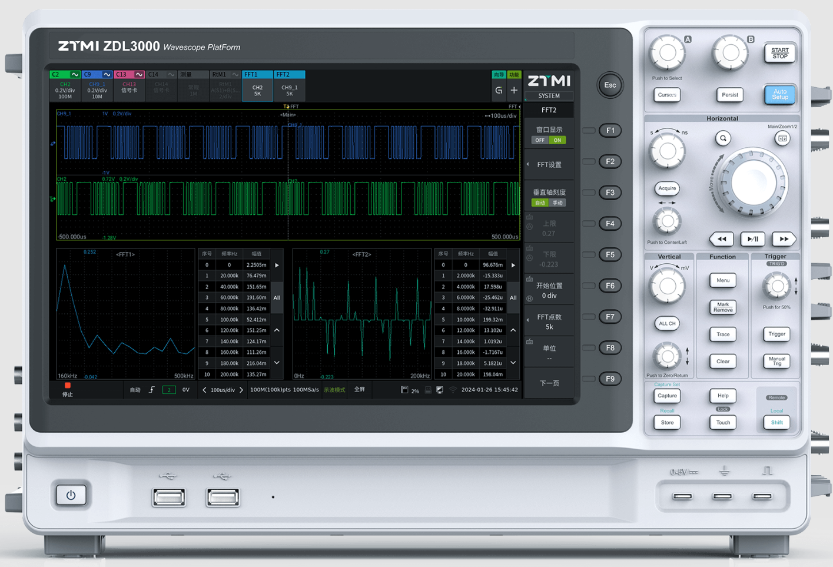This screenshot has height=567, width=833.
Task: Hit the play/pause button under the jog wheel
Action: click(x=753, y=239)
